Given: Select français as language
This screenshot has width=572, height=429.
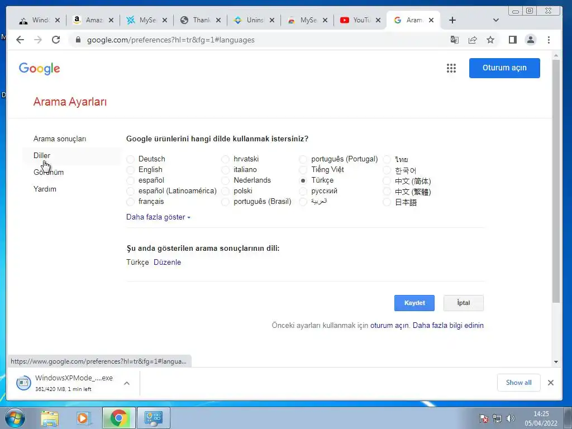Looking at the screenshot, I should [130, 202].
